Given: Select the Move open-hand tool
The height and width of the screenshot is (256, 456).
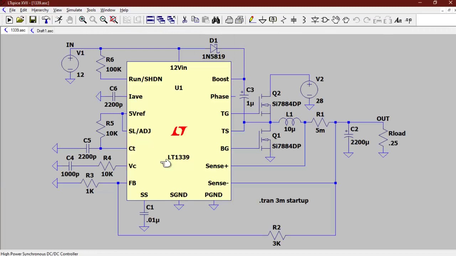Looking at the screenshot, I should click(x=336, y=20).
